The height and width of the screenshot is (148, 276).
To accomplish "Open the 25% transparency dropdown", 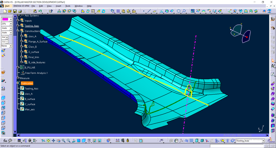I will pos(11,24).
